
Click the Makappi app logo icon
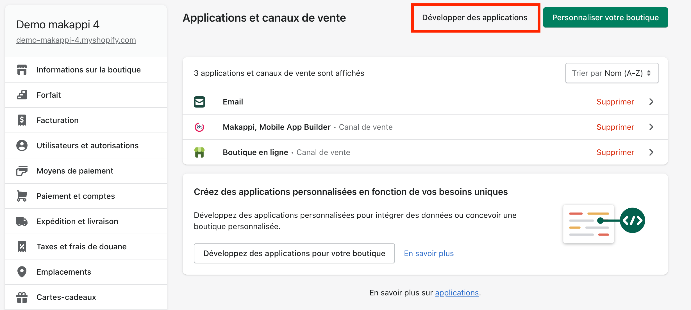[199, 127]
